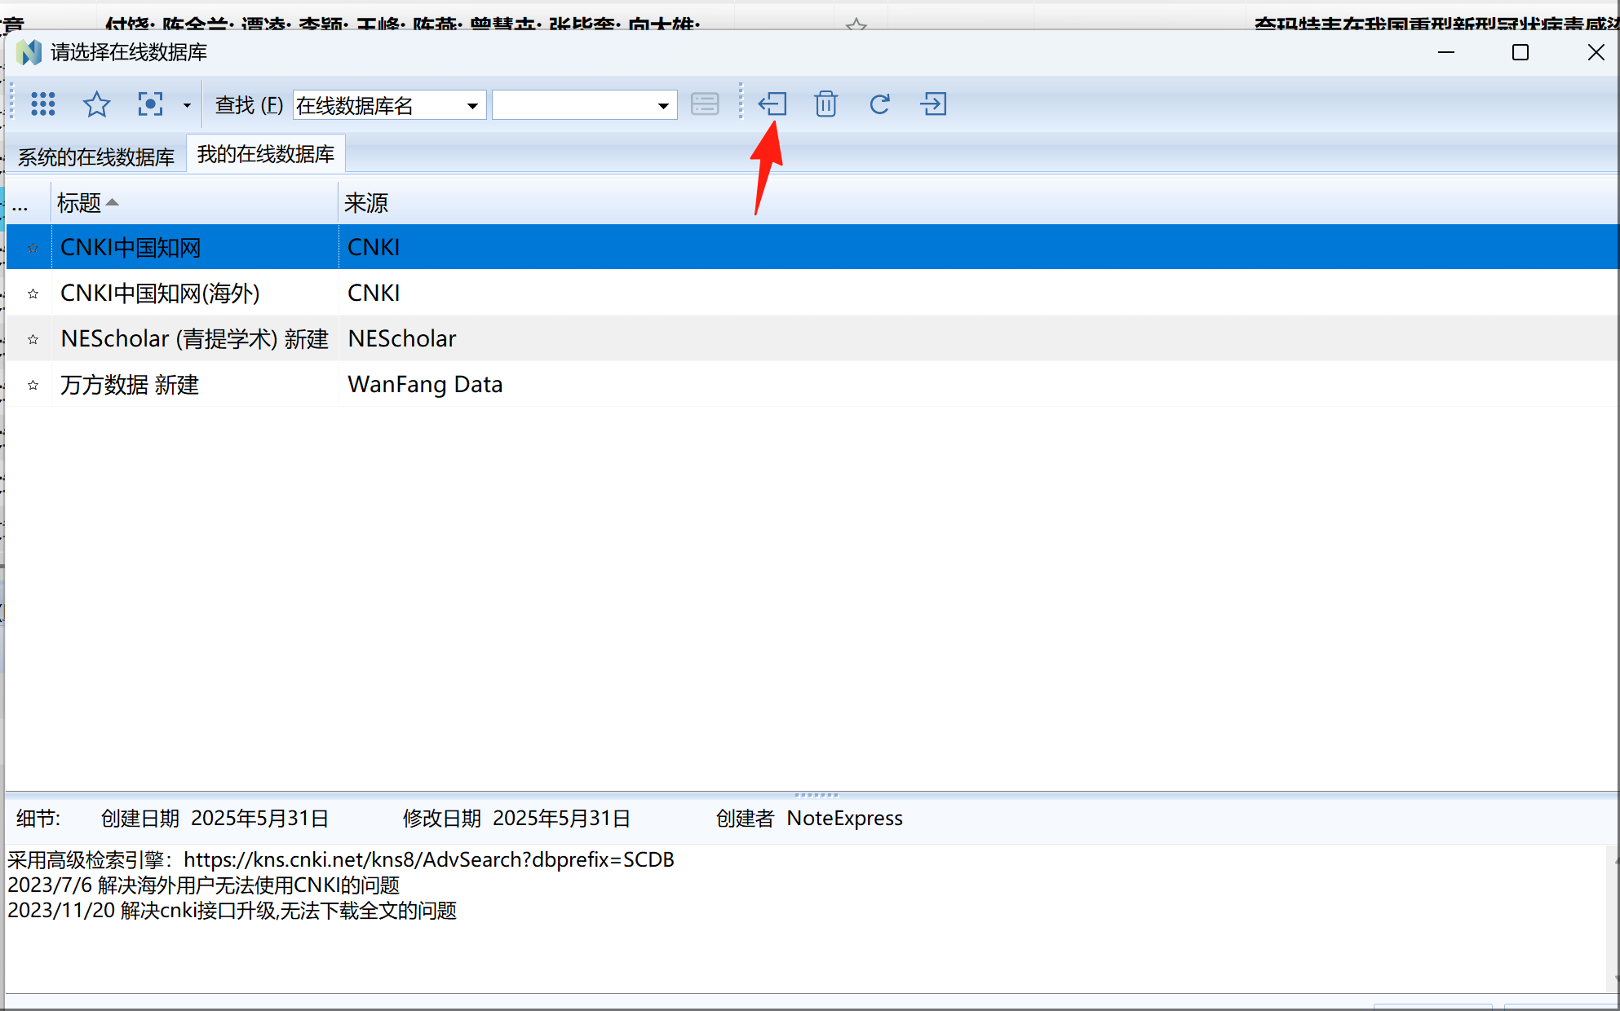Maximize the 请选择在线数据库 window
1620x1011 pixels.
(1520, 52)
